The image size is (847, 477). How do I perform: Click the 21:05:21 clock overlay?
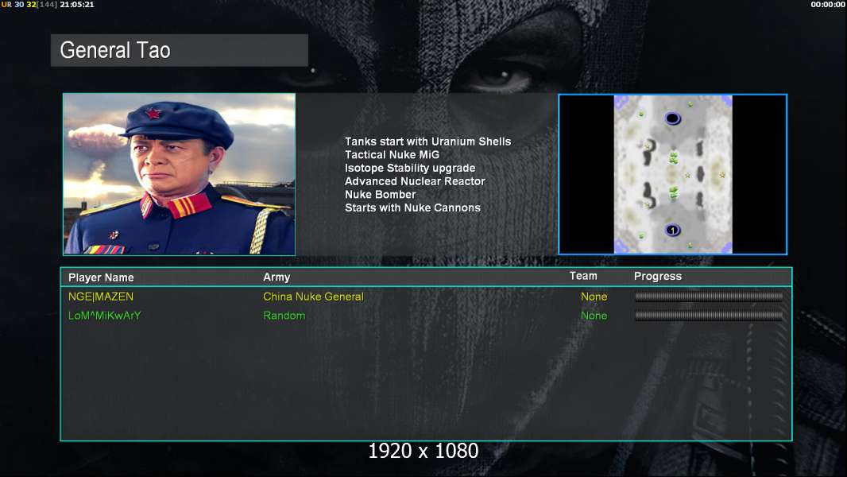[x=77, y=4]
